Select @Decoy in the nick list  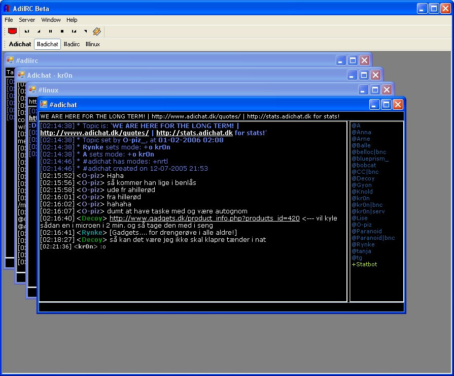click(363, 178)
